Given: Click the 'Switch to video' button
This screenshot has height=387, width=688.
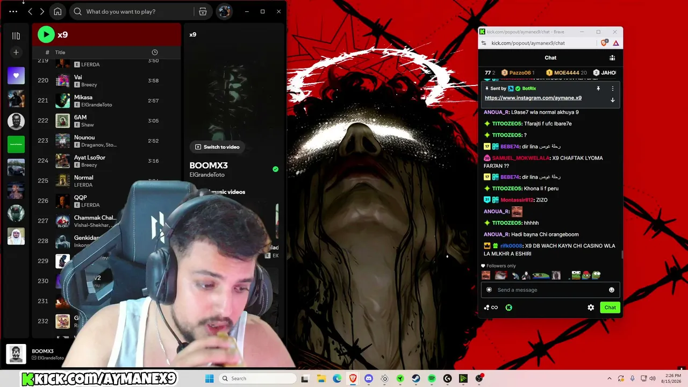Looking at the screenshot, I should pos(217,147).
